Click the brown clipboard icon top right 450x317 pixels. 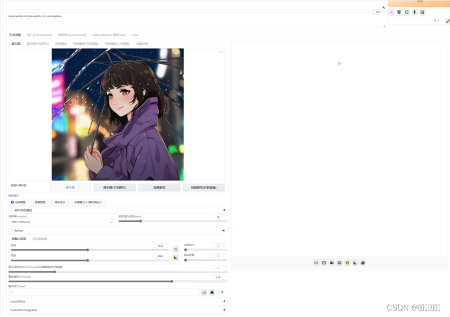click(x=422, y=12)
